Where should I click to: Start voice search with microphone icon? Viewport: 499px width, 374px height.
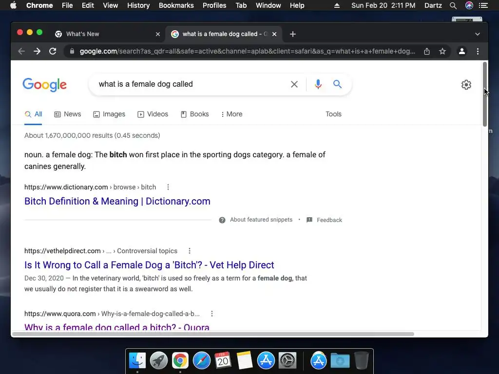[318, 84]
